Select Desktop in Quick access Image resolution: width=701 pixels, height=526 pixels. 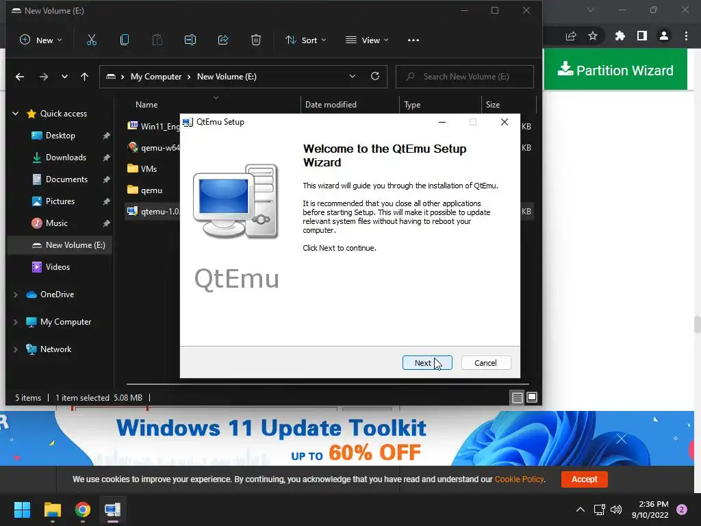[60, 136]
